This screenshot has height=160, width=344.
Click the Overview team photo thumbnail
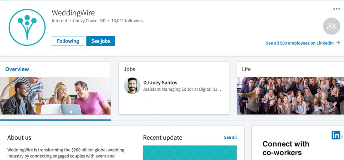[55, 96]
